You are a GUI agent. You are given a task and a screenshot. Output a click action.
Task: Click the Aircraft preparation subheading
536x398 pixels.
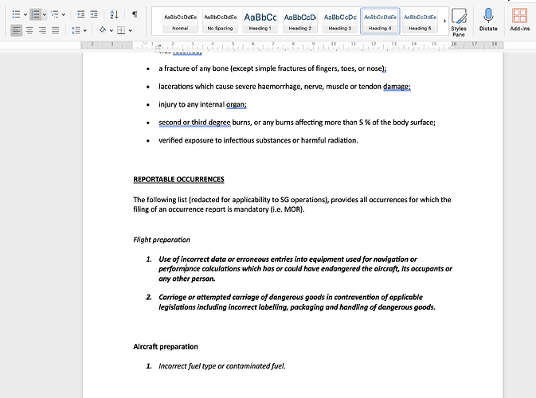click(x=166, y=347)
